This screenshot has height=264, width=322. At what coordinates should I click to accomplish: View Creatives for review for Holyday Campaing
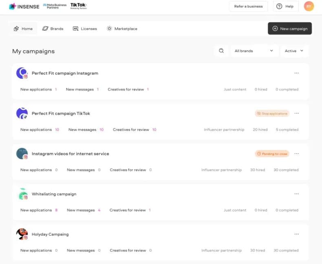pyautogui.click(x=131, y=251)
